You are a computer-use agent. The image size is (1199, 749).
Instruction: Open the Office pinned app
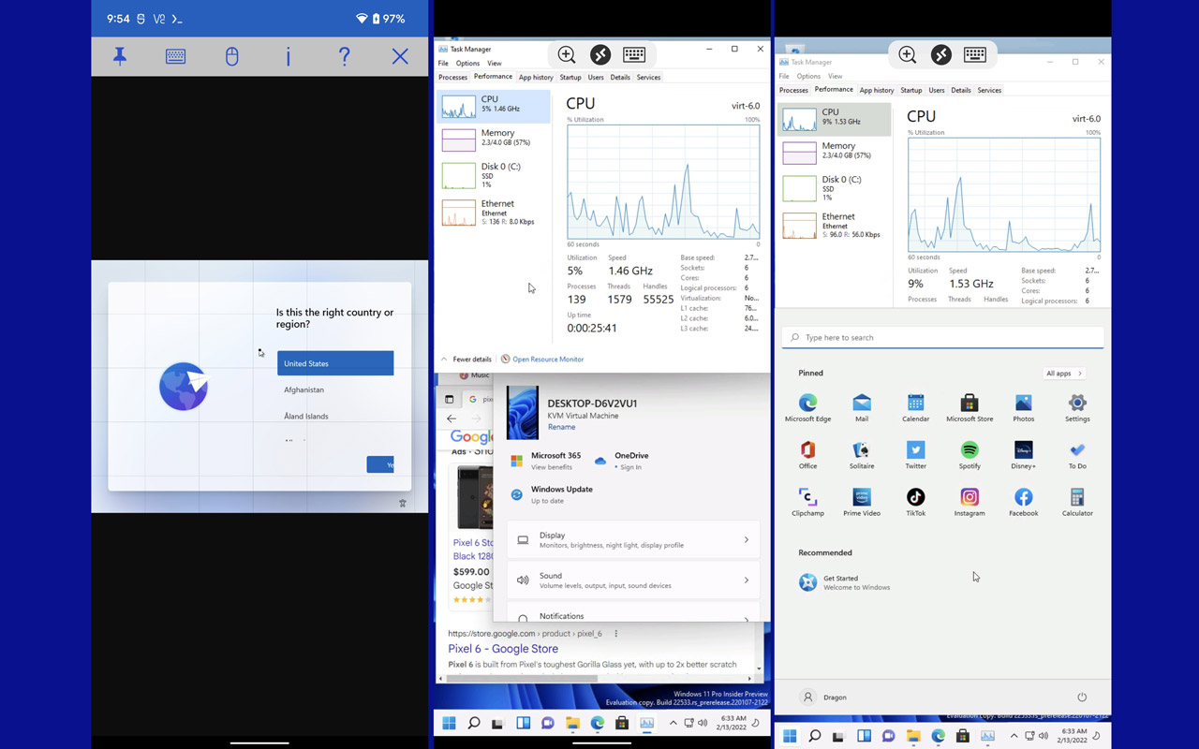(x=807, y=455)
